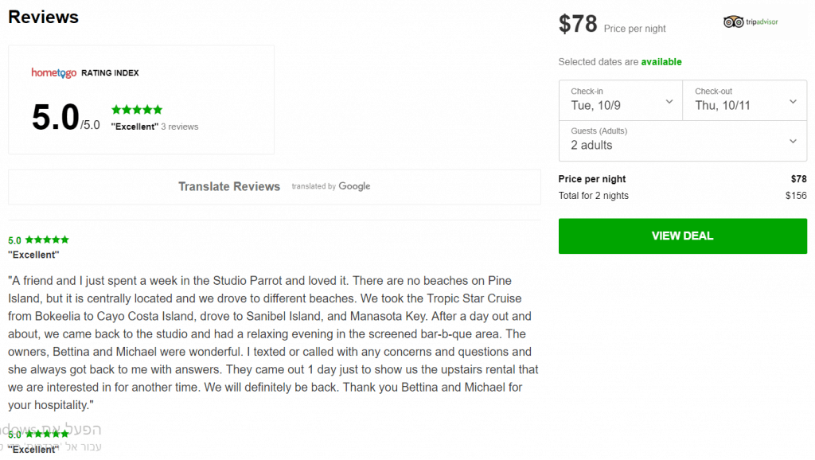
Task: Expand the Guests (Adults) selector
Action: [683, 141]
